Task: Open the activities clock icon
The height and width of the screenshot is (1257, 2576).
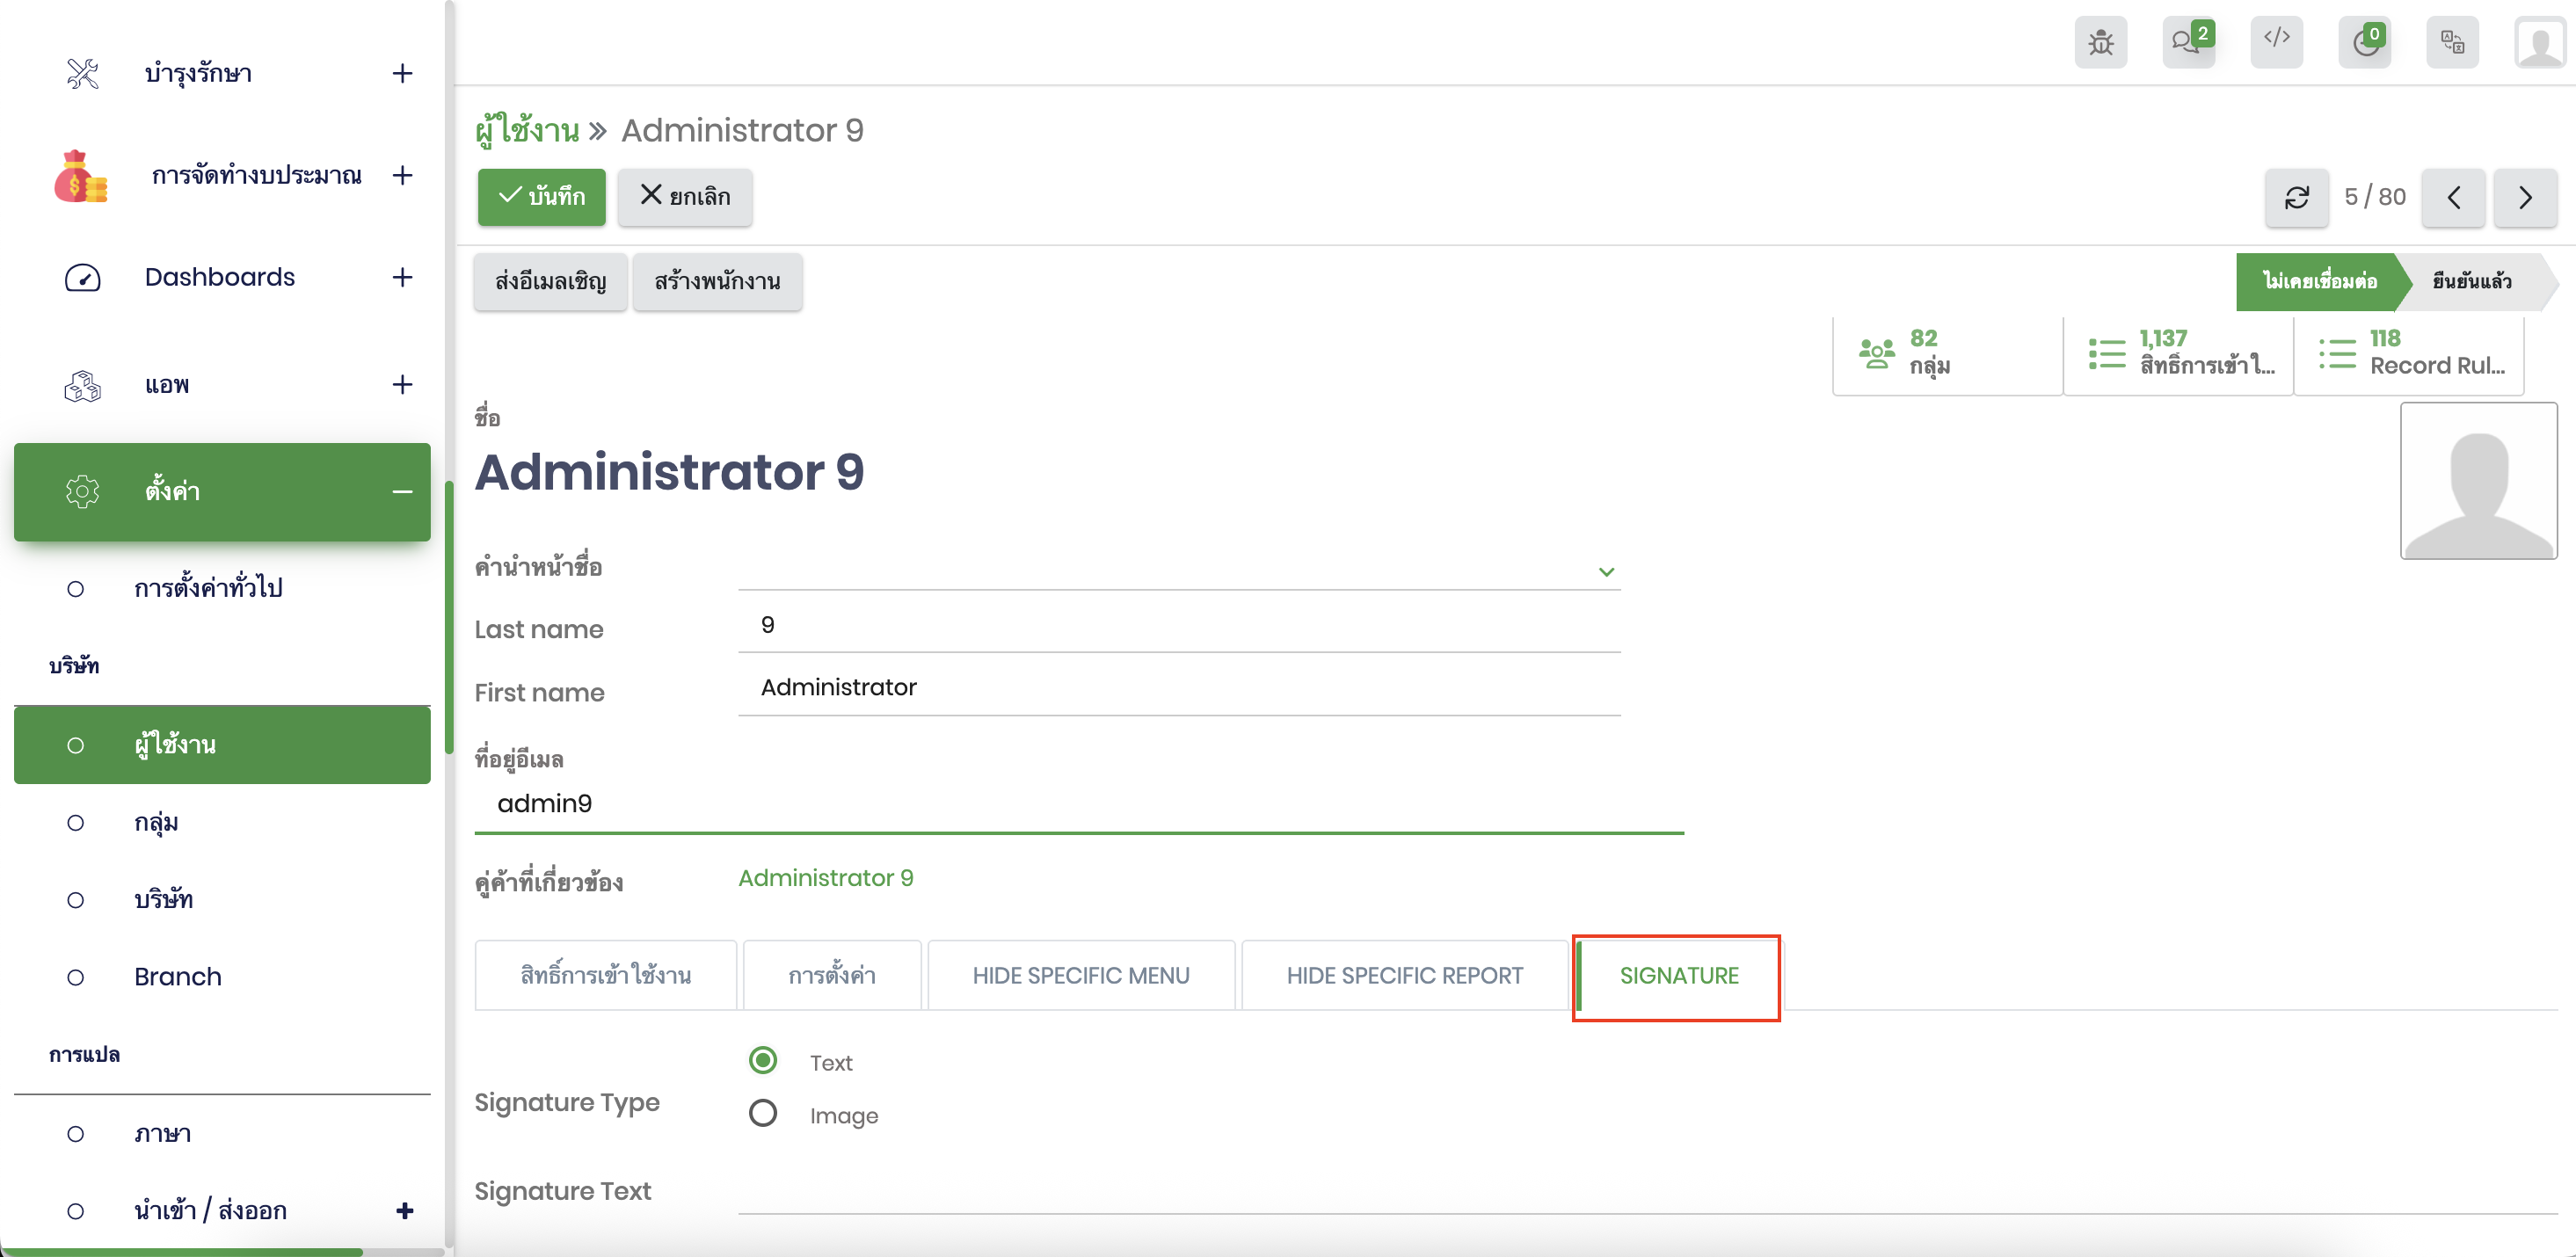Action: tap(2364, 42)
